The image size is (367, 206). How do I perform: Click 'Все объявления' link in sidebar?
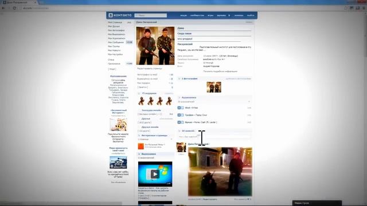click(x=118, y=182)
